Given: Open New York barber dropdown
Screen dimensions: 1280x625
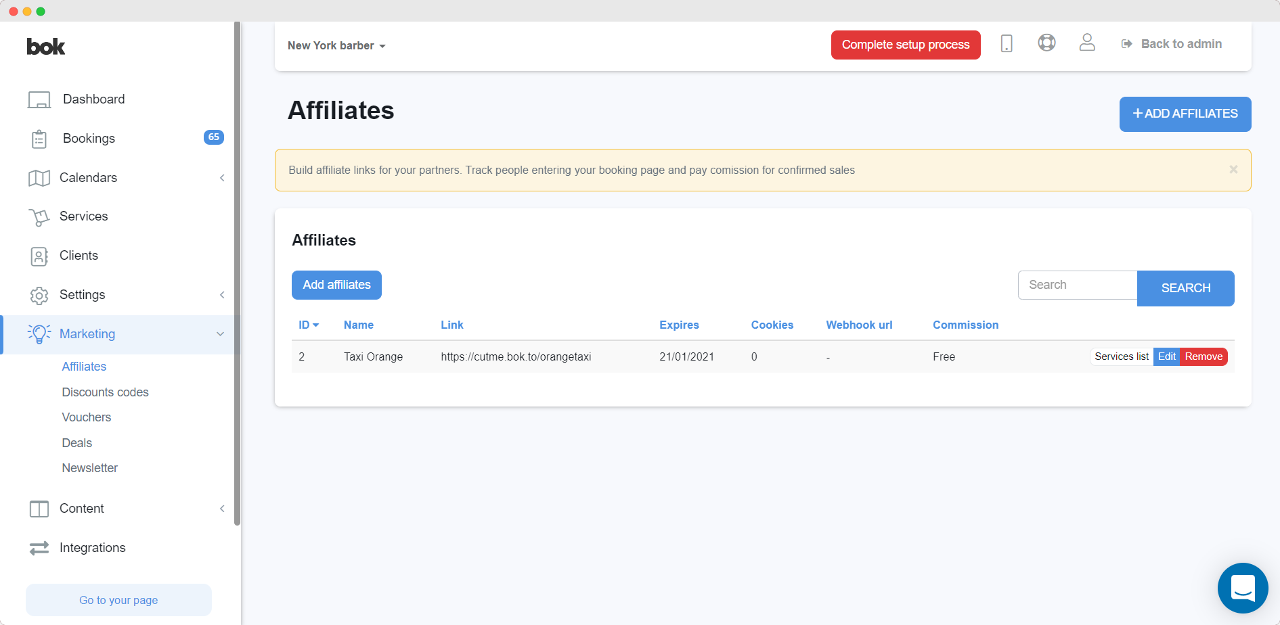Looking at the screenshot, I should pos(336,45).
